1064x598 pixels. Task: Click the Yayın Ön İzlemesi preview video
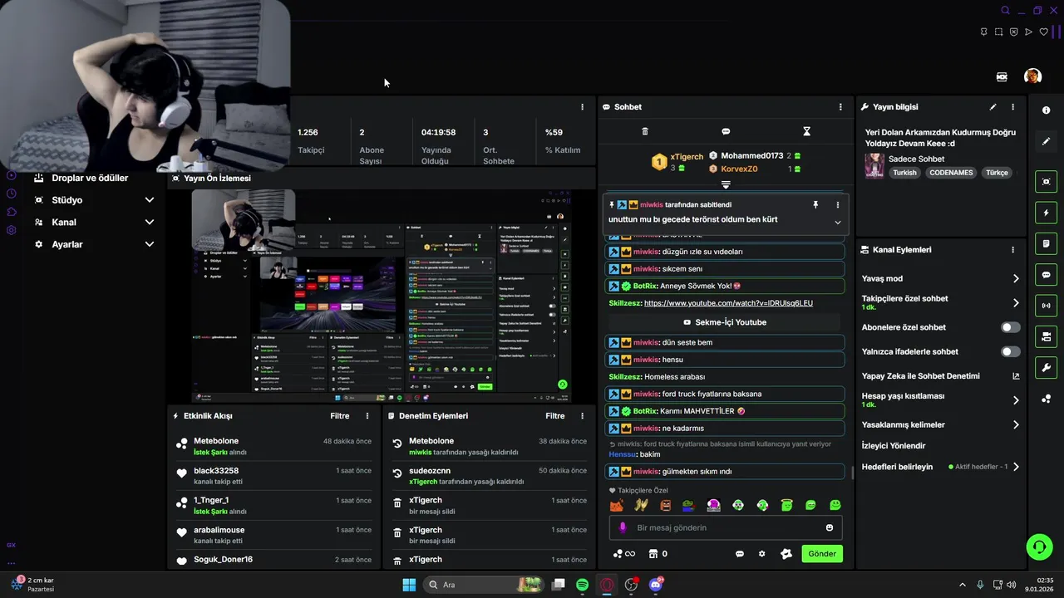pyautogui.click(x=382, y=296)
